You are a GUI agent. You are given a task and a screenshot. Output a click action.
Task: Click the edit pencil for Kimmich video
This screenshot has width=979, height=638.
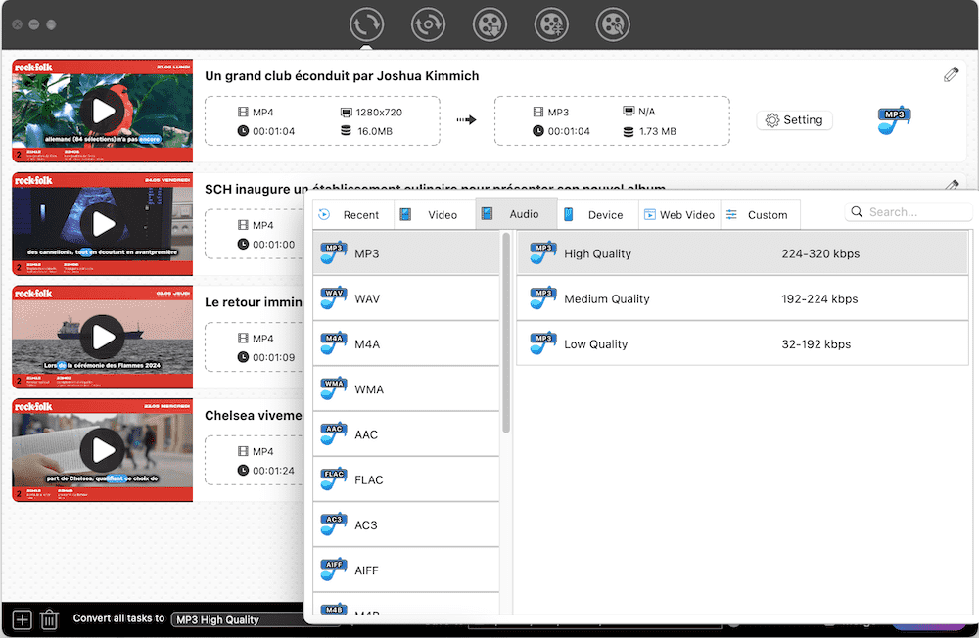(x=951, y=75)
